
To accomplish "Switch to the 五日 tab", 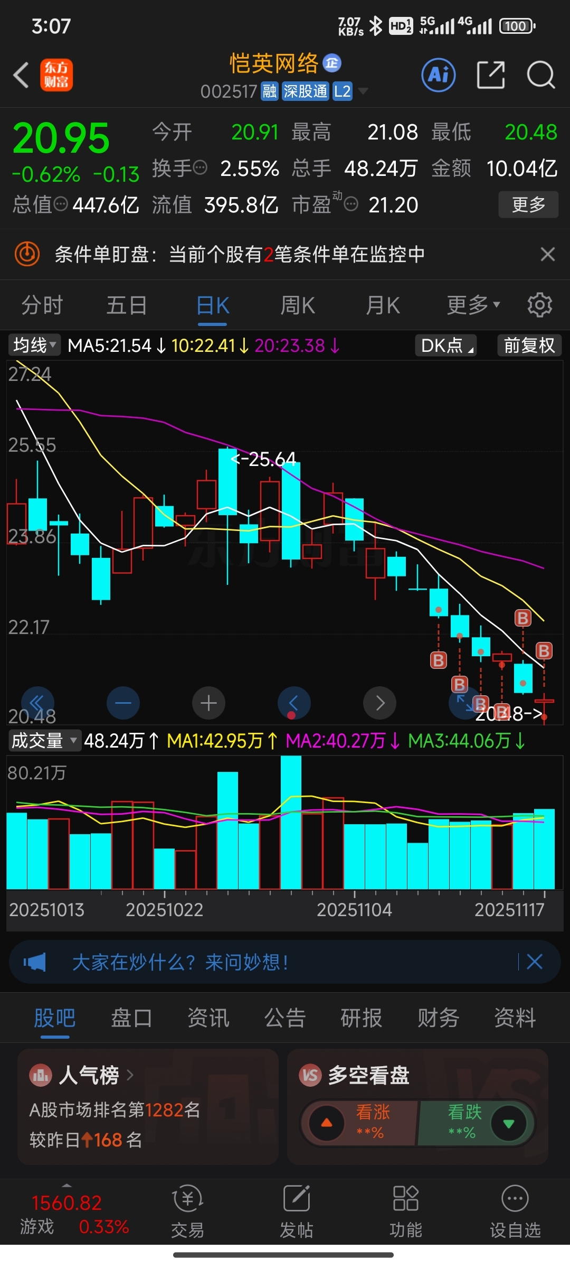I will (127, 305).
